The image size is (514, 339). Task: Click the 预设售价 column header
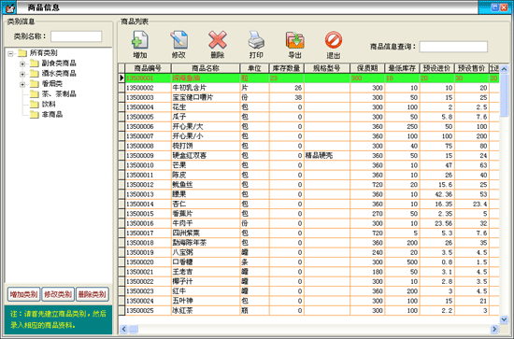(471, 68)
